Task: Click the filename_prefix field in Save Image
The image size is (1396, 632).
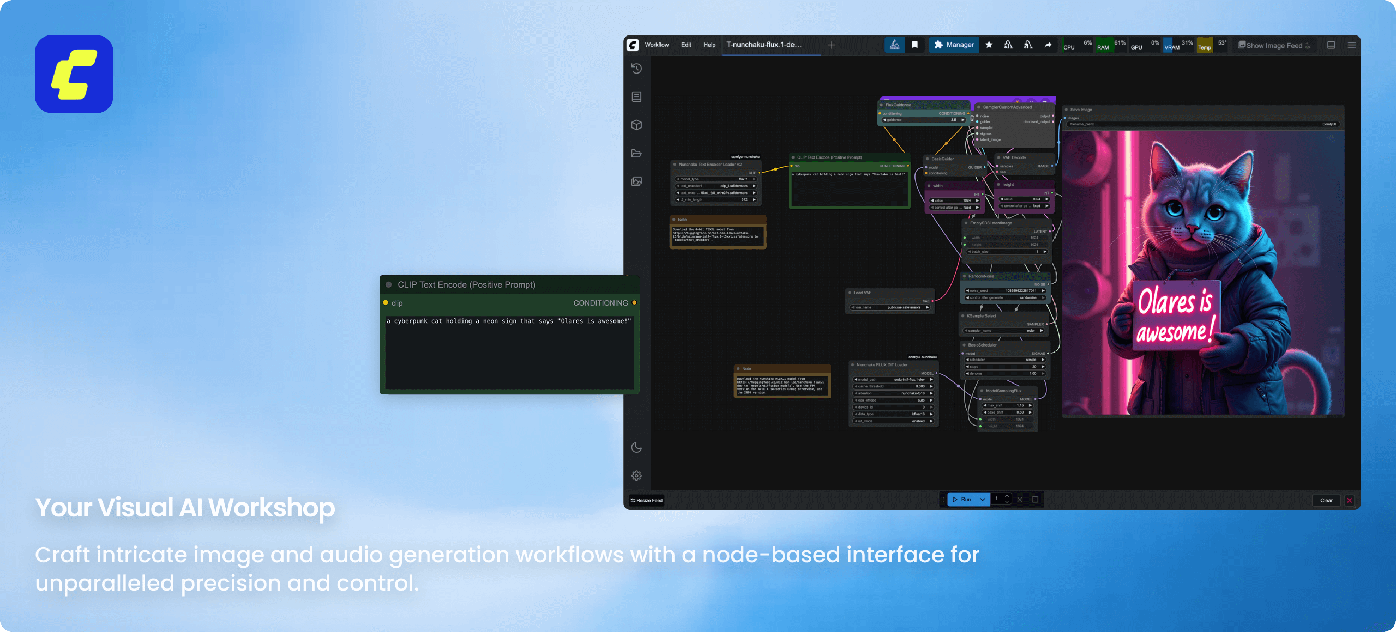Action: coord(1202,124)
